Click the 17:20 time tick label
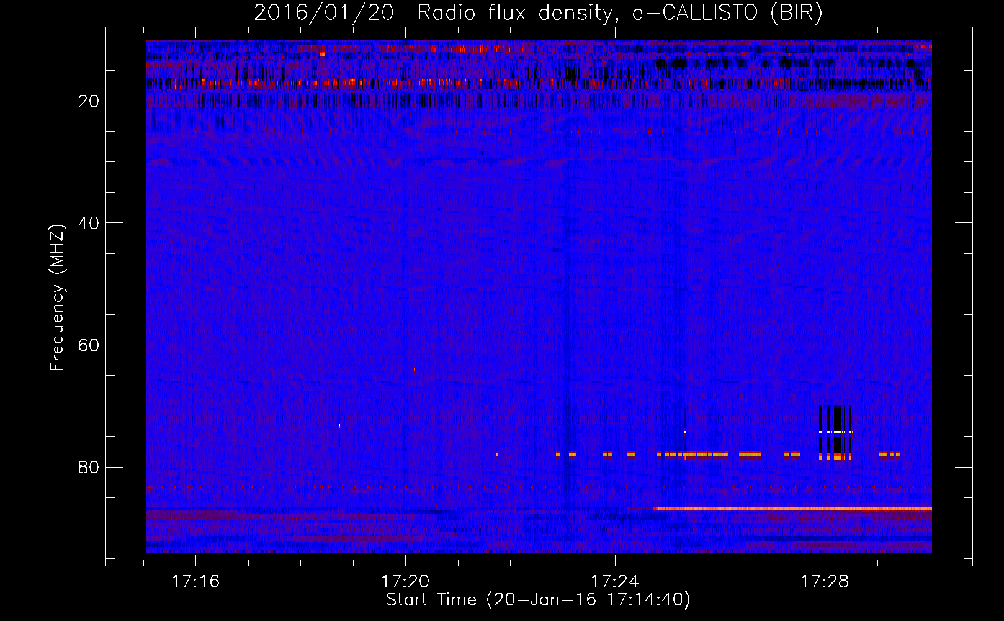 click(x=405, y=582)
